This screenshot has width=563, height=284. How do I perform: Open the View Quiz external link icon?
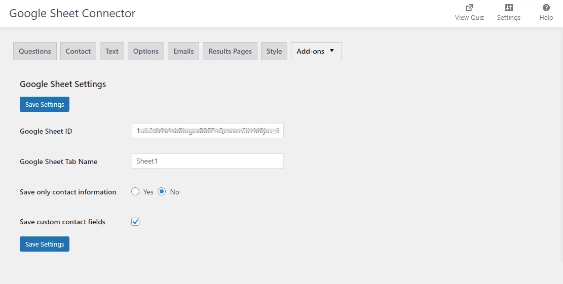point(469,8)
